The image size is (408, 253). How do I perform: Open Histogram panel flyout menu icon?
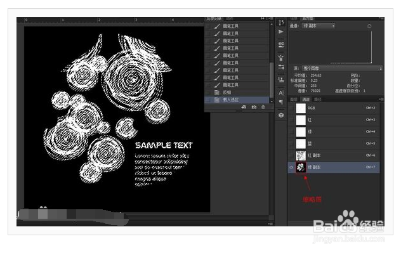[x=381, y=19]
